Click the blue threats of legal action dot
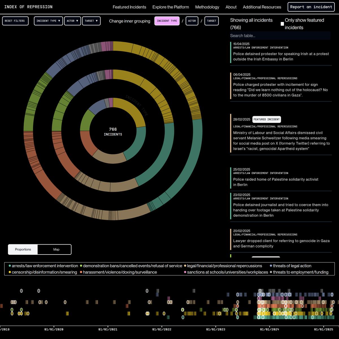The height and width of the screenshot is (339, 339). click(x=271, y=266)
